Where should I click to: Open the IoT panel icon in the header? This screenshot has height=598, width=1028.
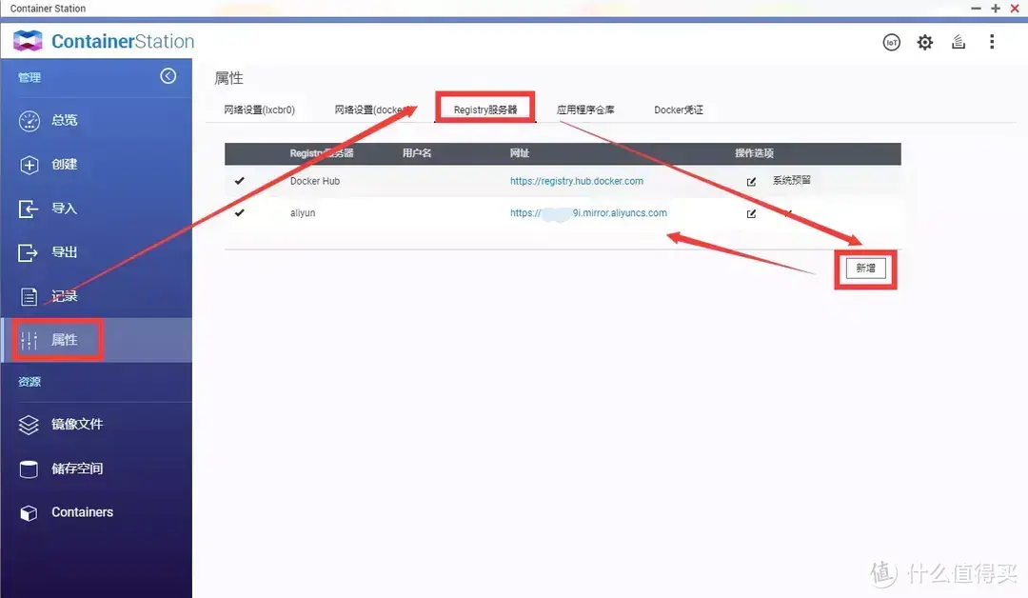point(892,42)
